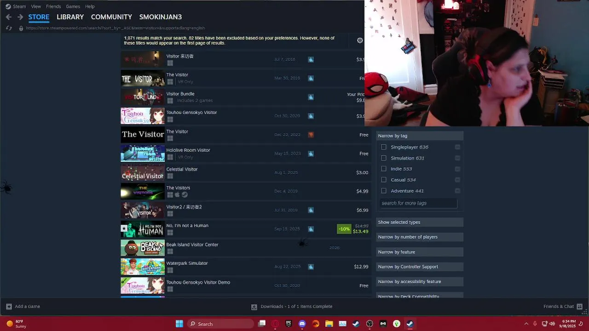Viewport: 589px width, 331px height.
Task: Open No, I'm not a Human result
Action: click(x=246, y=229)
